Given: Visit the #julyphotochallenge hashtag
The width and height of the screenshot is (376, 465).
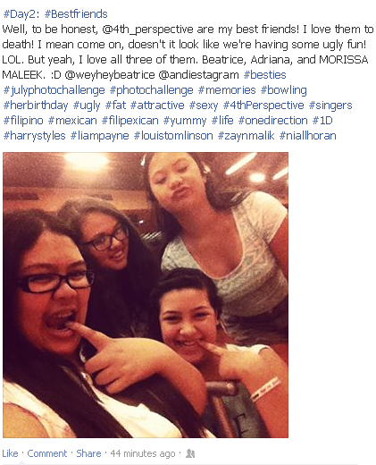Looking at the screenshot, I should pyautogui.click(x=54, y=90).
